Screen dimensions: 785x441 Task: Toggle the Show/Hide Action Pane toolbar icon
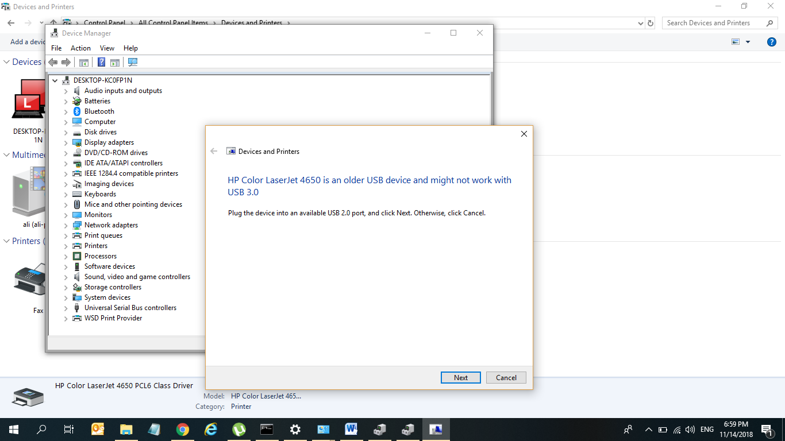pos(115,62)
